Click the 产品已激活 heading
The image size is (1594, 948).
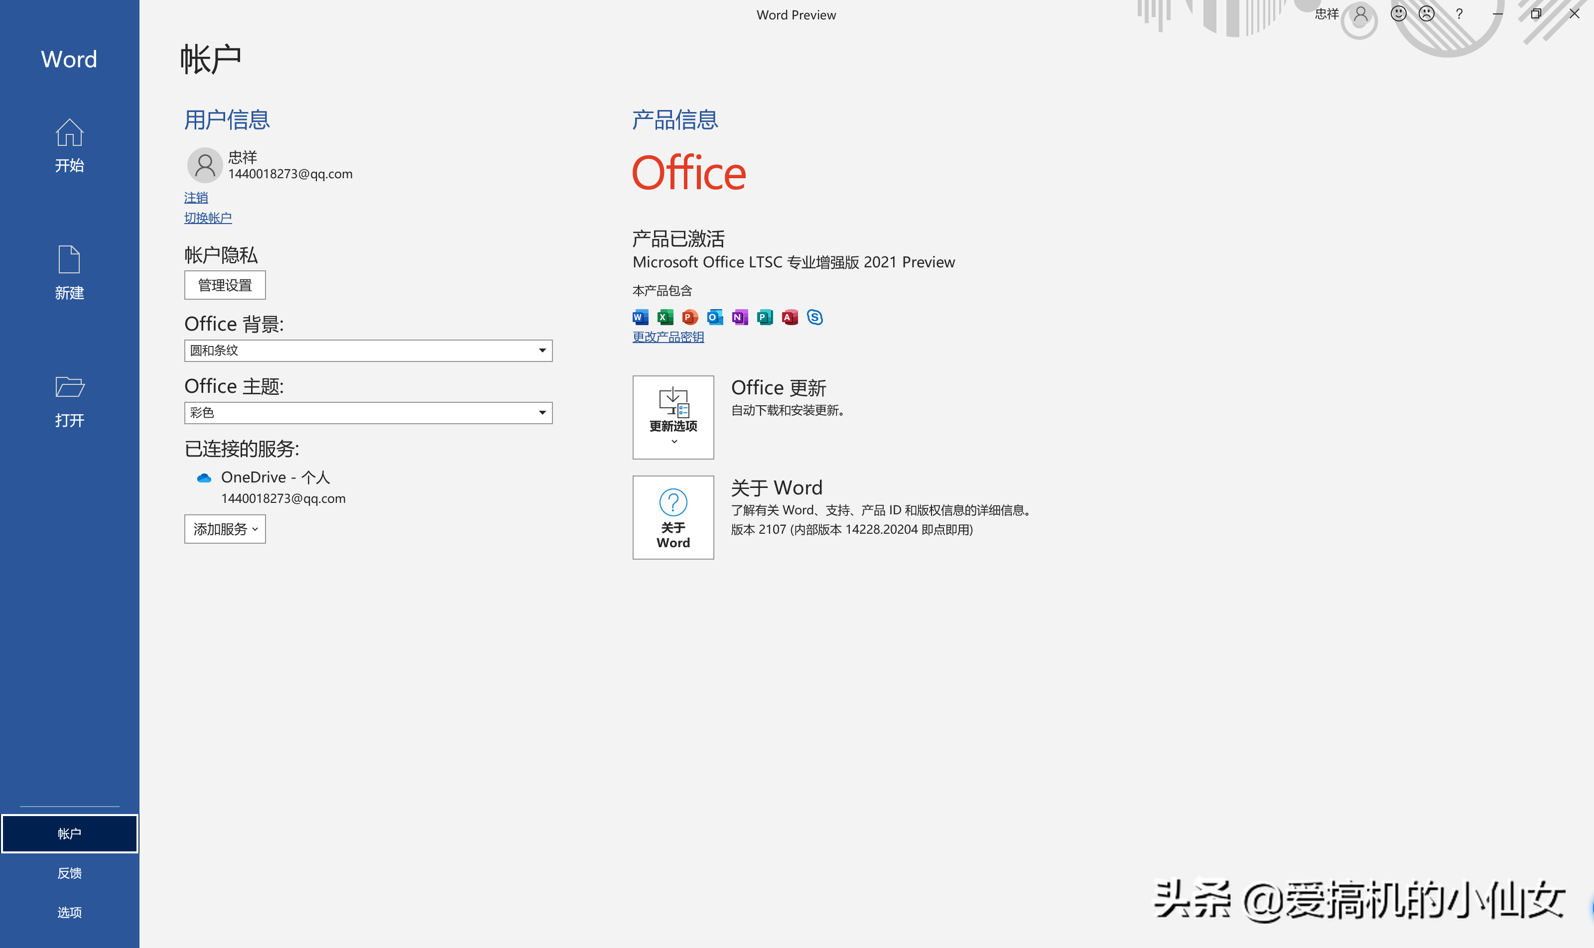click(x=678, y=239)
